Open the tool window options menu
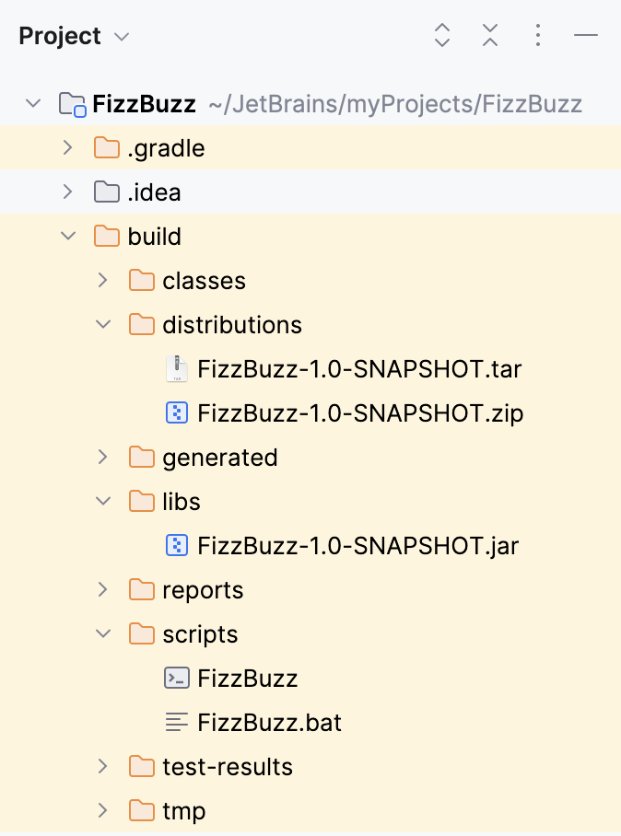621x836 pixels. 537,35
